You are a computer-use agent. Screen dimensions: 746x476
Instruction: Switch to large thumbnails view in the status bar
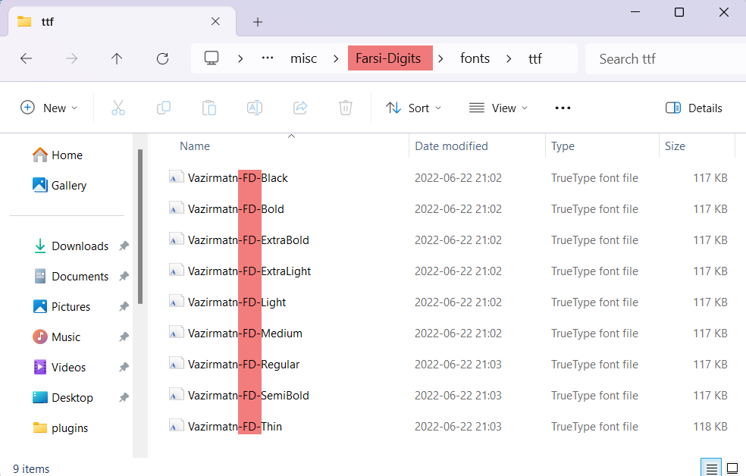coord(732,468)
